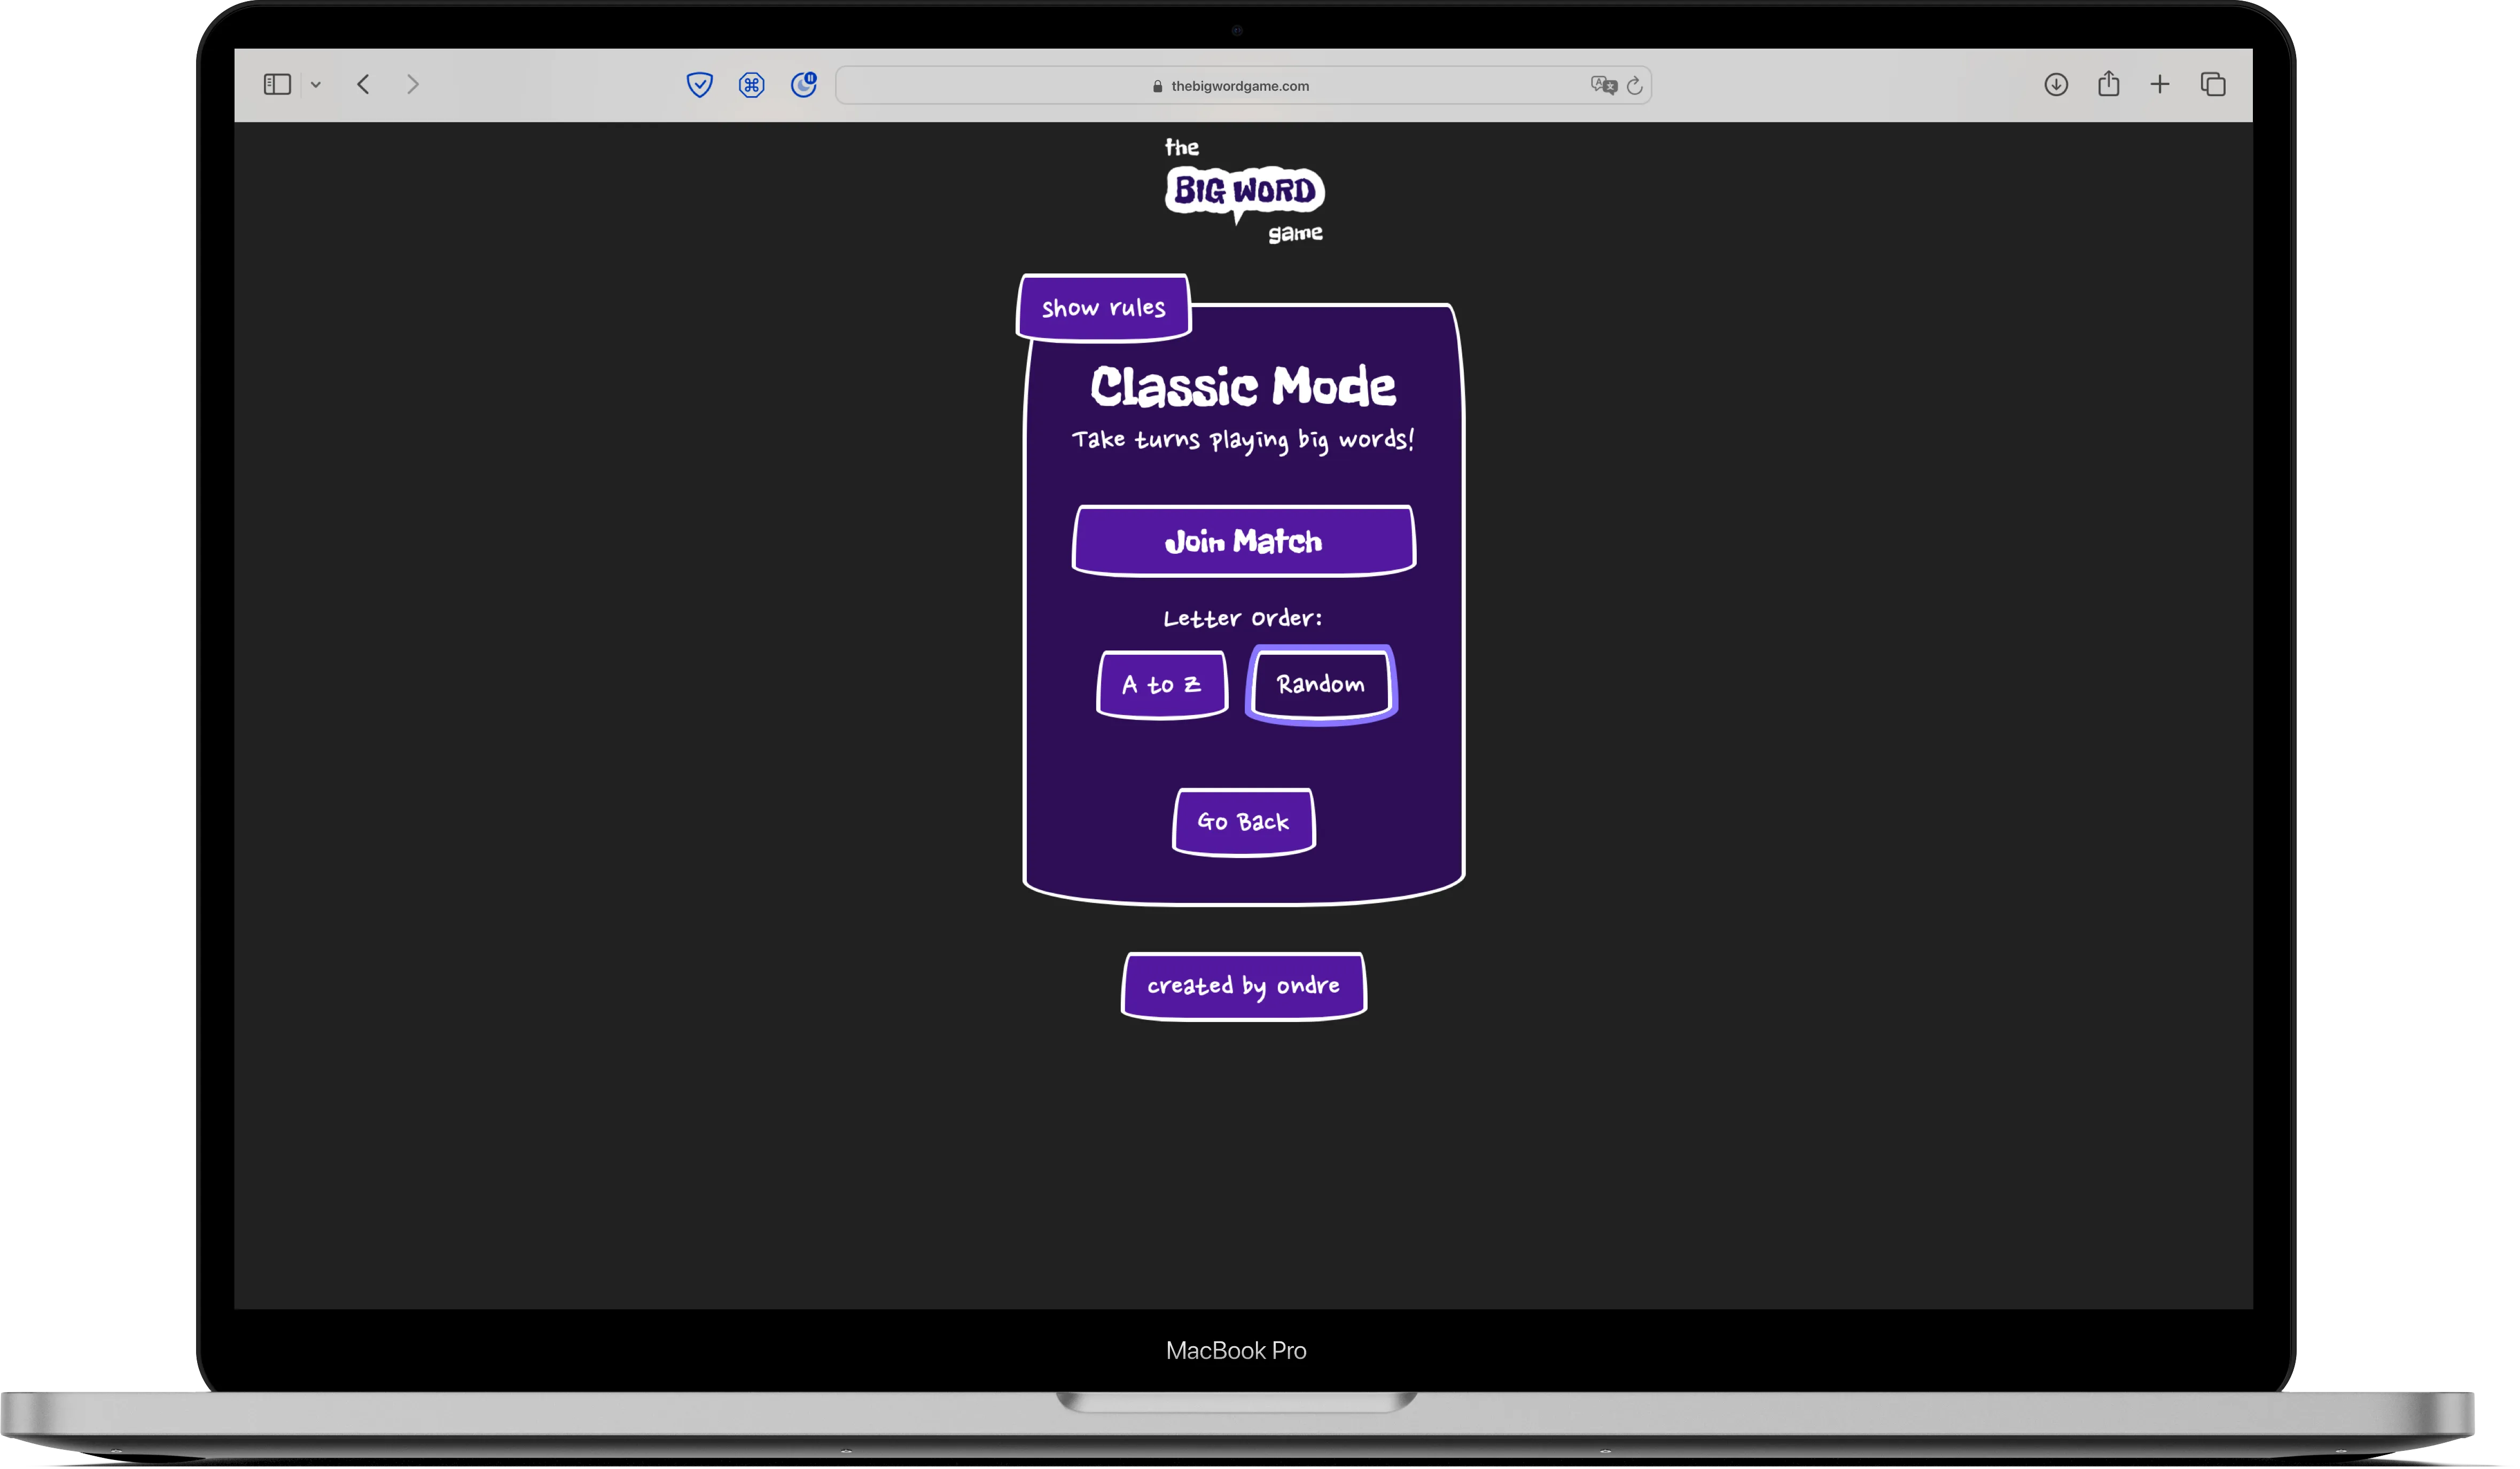Viewport: 2520px width, 1469px height.
Task: Click the Classic Mode heading
Action: (x=1243, y=387)
